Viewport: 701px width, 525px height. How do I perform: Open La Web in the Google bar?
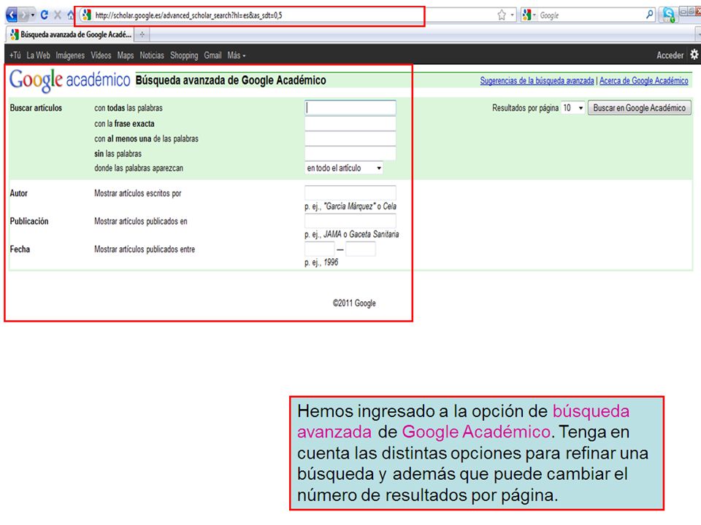(x=39, y=55)
